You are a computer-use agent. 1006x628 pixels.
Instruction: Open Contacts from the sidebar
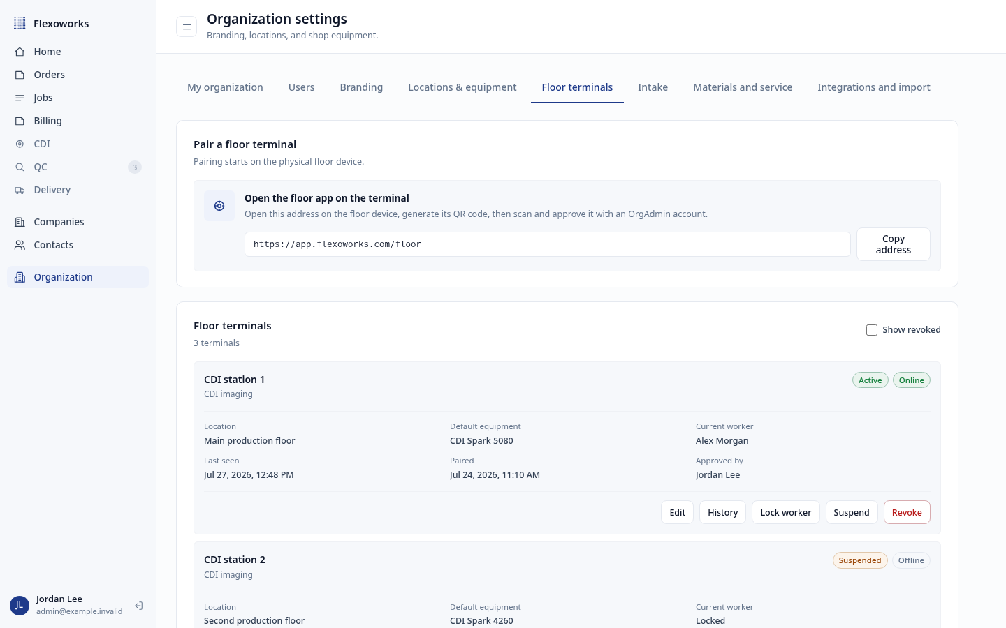[78, 245]
